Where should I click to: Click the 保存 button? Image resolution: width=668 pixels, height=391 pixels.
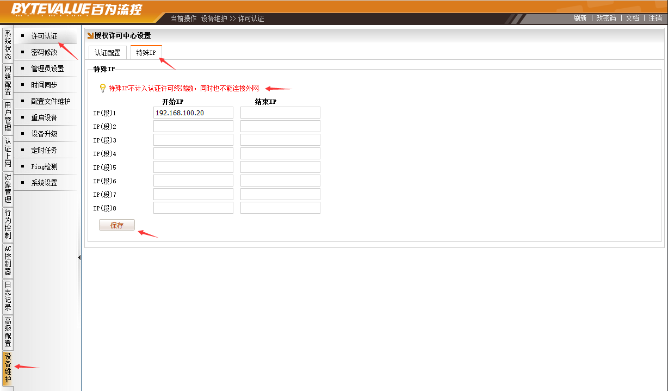coord(117,225)
